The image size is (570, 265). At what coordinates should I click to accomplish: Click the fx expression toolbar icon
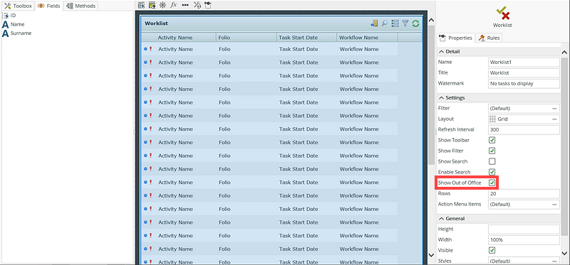[174, 5]
